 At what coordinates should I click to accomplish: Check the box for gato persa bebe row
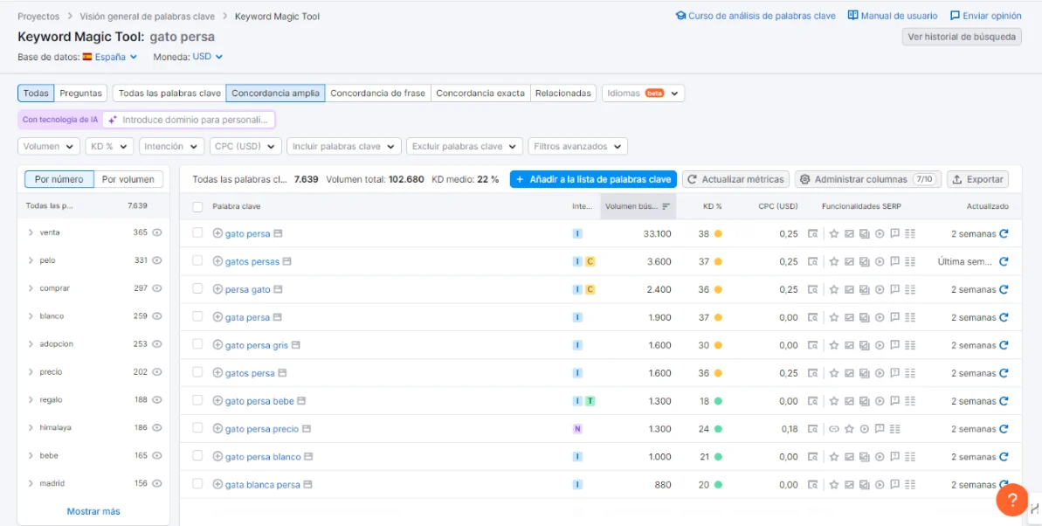197,402
